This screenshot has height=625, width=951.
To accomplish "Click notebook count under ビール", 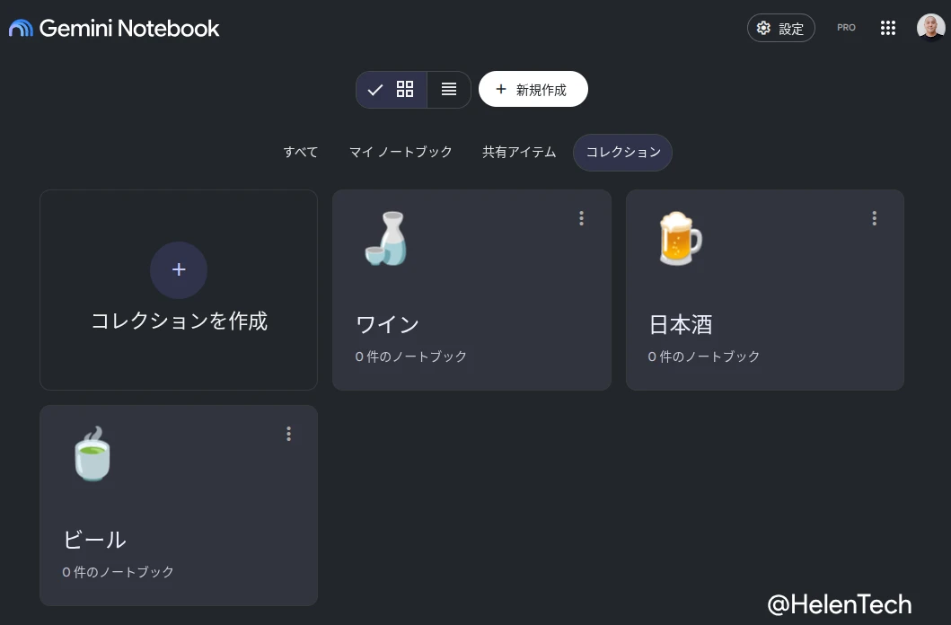I will (118, 572).
